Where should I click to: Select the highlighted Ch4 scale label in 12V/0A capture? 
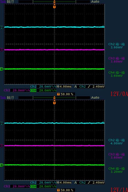pos(33,90)
